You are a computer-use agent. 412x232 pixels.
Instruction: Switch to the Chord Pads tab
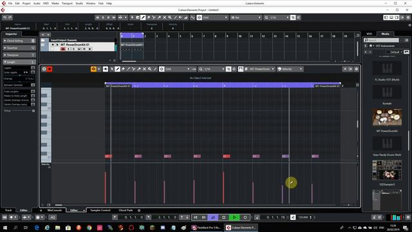[x=126, y=210]
